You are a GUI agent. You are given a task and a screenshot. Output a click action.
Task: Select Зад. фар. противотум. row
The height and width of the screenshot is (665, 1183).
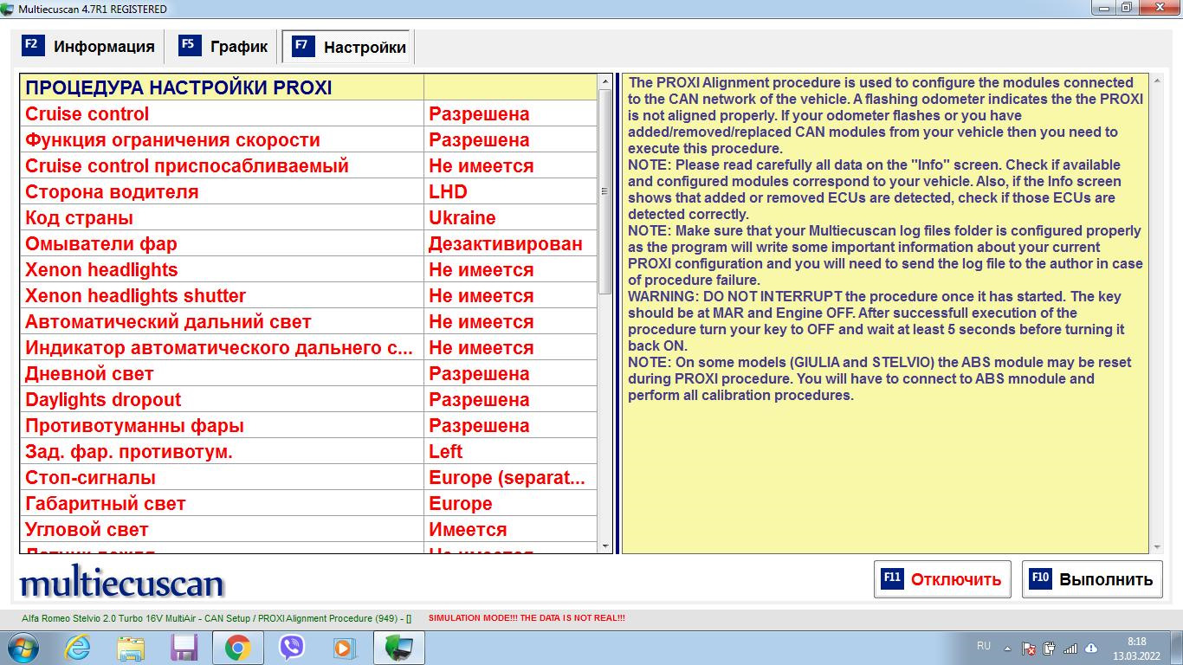pyautogui.click(x=309, y=451)
